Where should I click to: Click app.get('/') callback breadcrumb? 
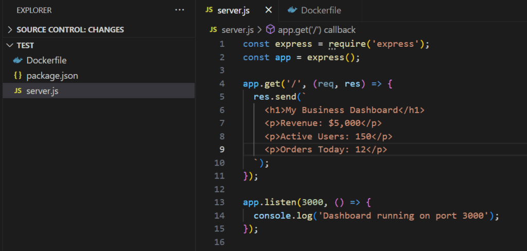click(x=317, y=30)
